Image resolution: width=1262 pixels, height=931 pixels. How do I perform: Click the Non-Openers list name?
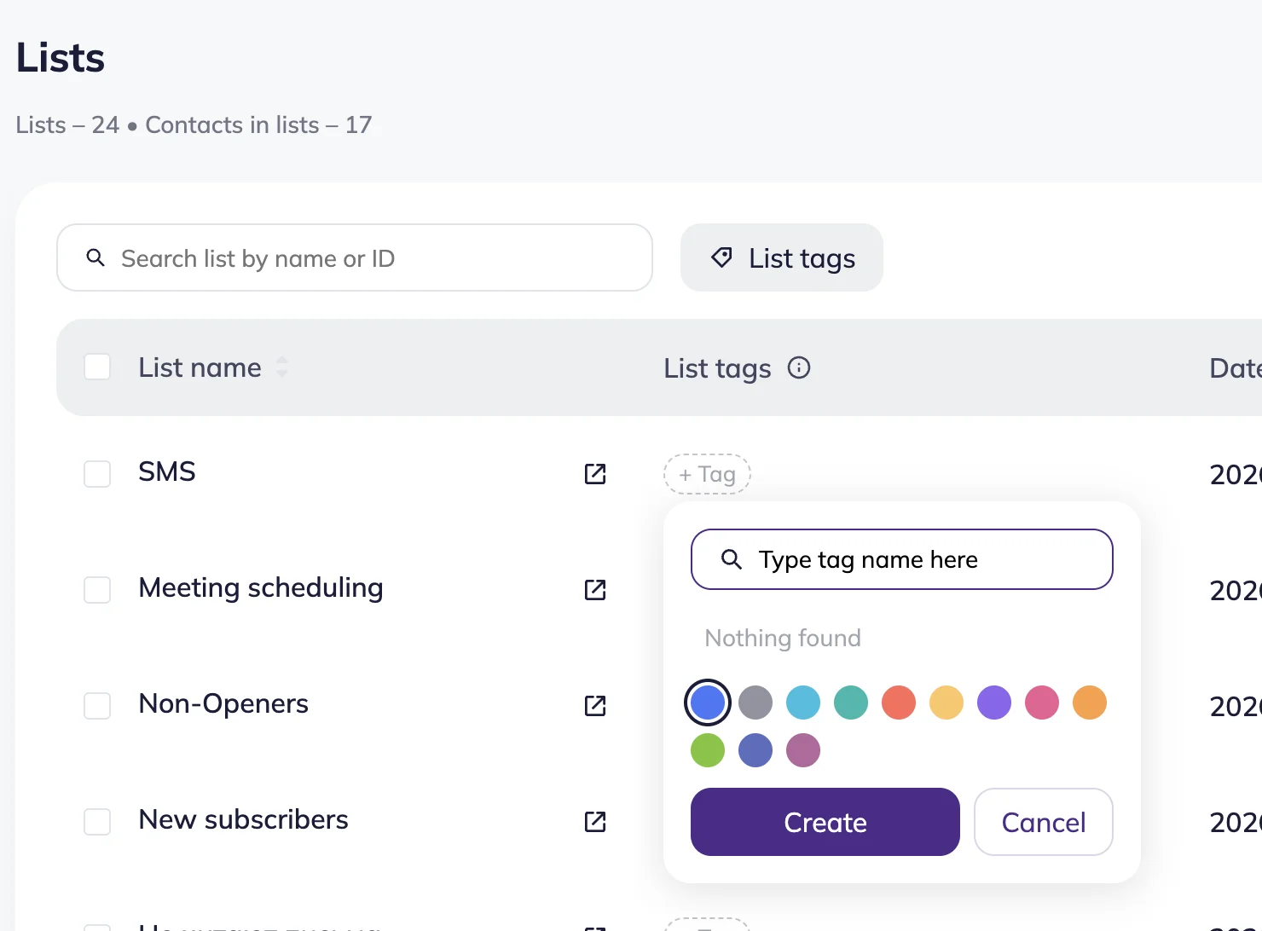(x=223, y=704)
